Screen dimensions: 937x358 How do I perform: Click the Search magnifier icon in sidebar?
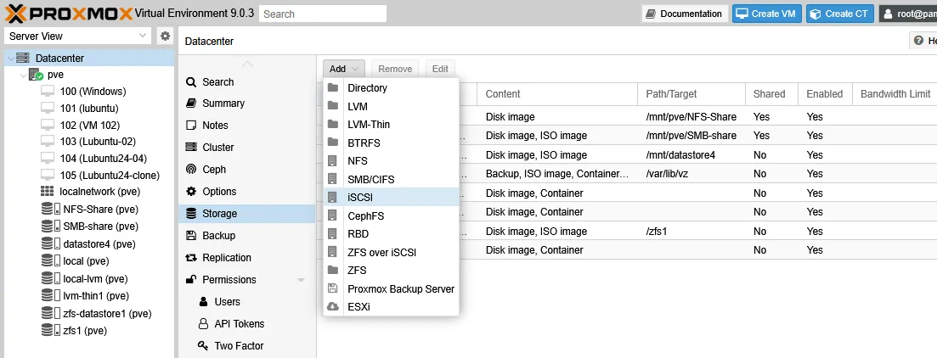click(191, 82)
